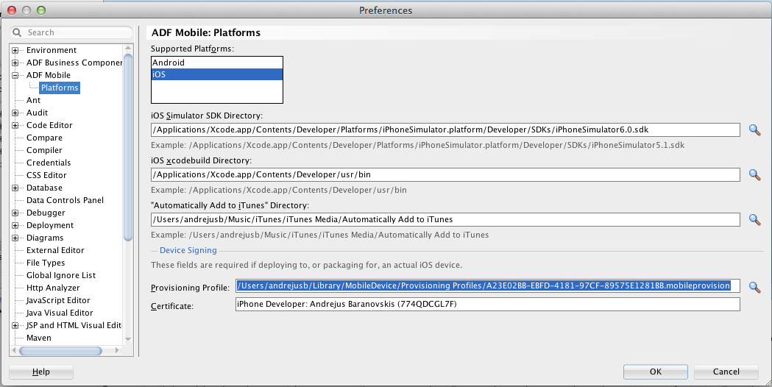
Task: Expand the Environment tree node
Action: tap(15, 51)
